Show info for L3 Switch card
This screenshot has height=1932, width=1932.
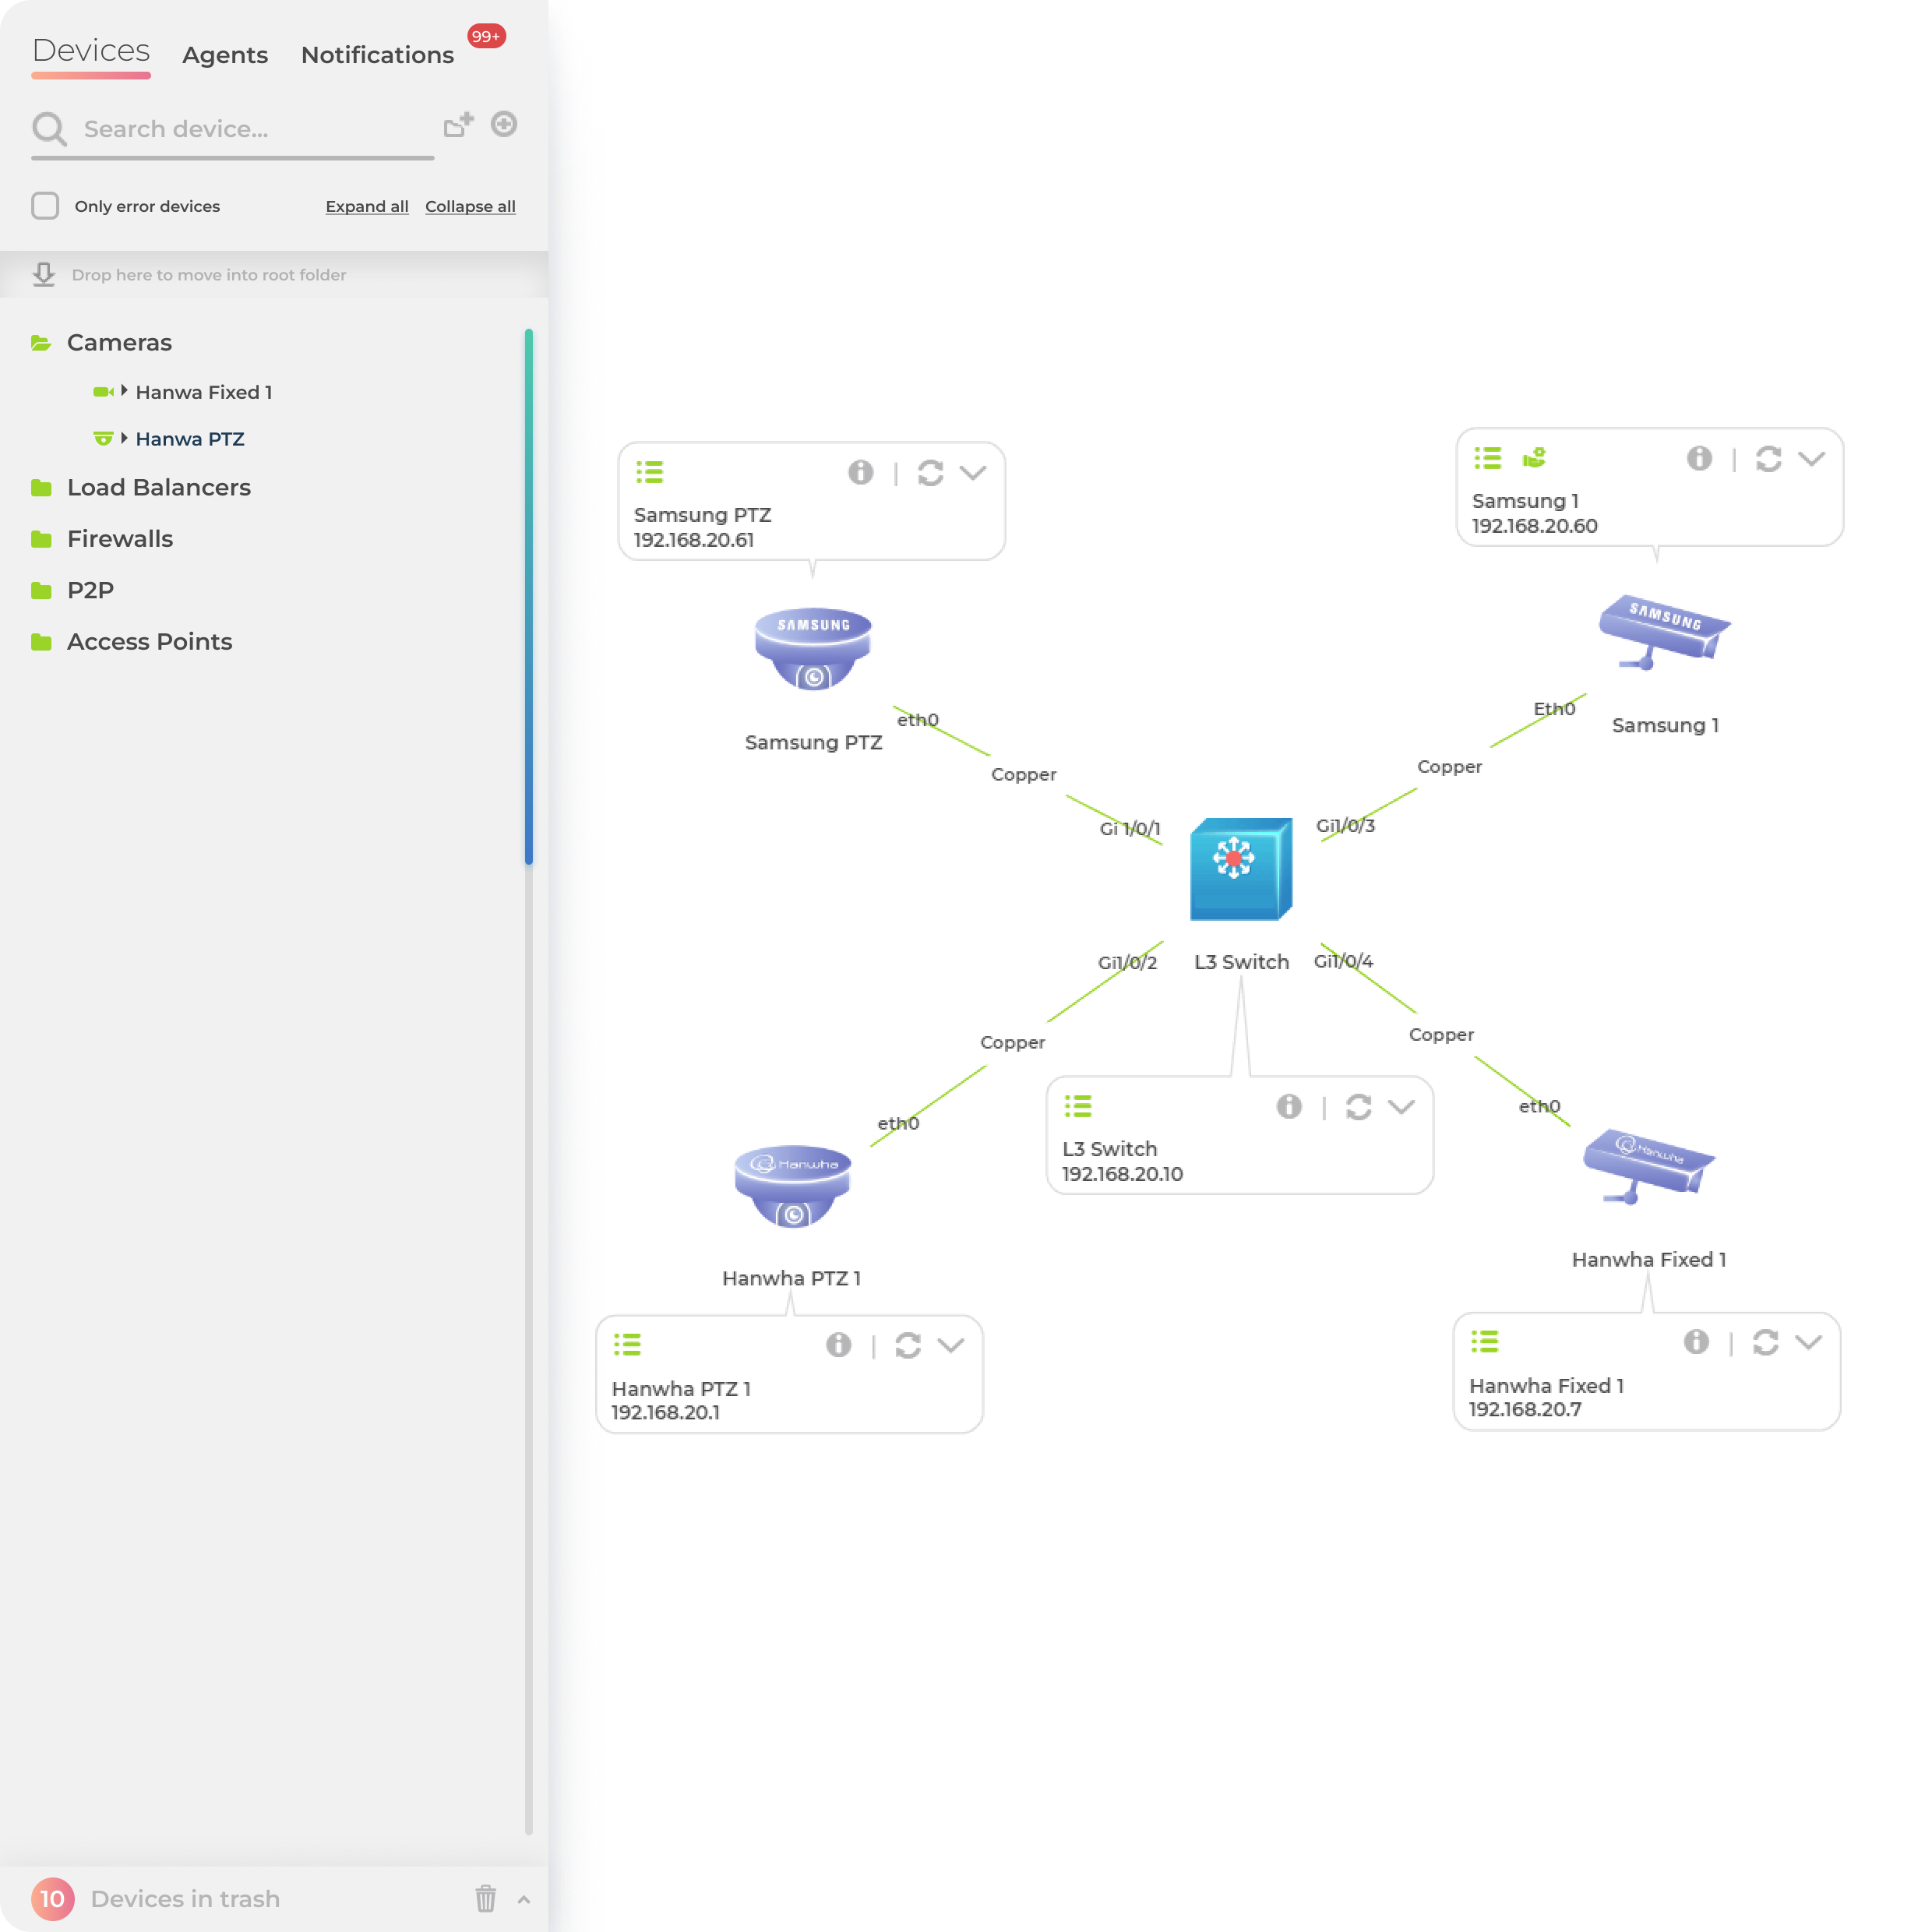pos(1289,1106)
